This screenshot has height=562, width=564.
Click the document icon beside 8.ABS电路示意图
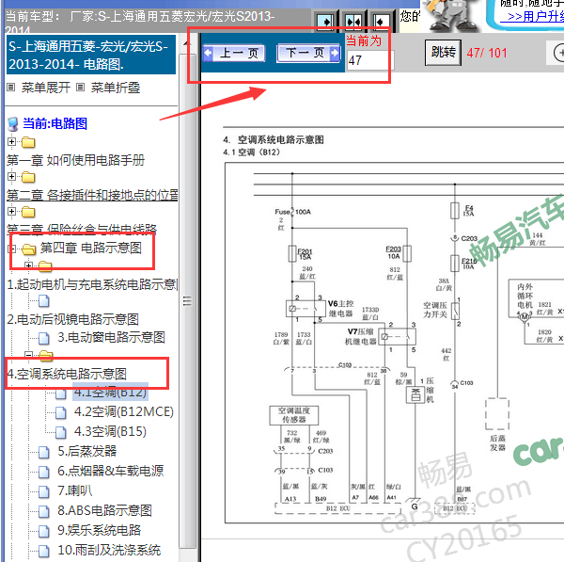click(44, 511)
